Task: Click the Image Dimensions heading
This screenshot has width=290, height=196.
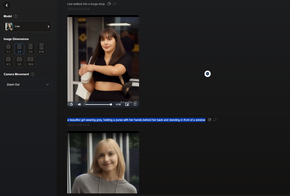Action: [x=16, y=39]
